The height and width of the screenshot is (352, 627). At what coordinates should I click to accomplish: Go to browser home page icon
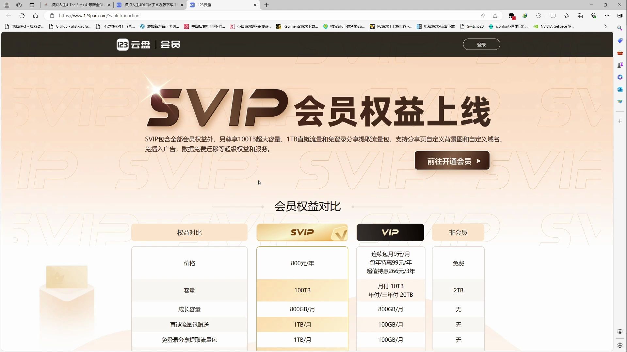coord(36,15)
